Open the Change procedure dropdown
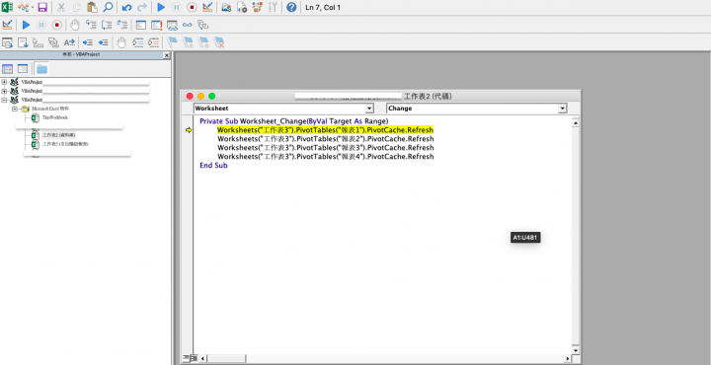The image size is (711, 365). (563, 109)
